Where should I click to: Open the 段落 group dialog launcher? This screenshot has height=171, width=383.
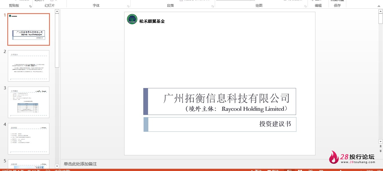pyautogui.click(x=213, y=6)
